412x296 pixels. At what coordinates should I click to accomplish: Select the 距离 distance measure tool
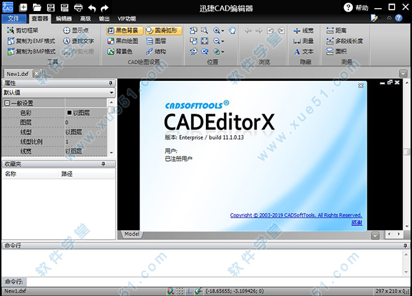336,30
